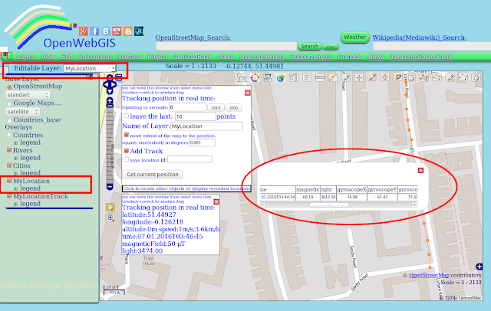Pan the map down with arrow control

110,91
